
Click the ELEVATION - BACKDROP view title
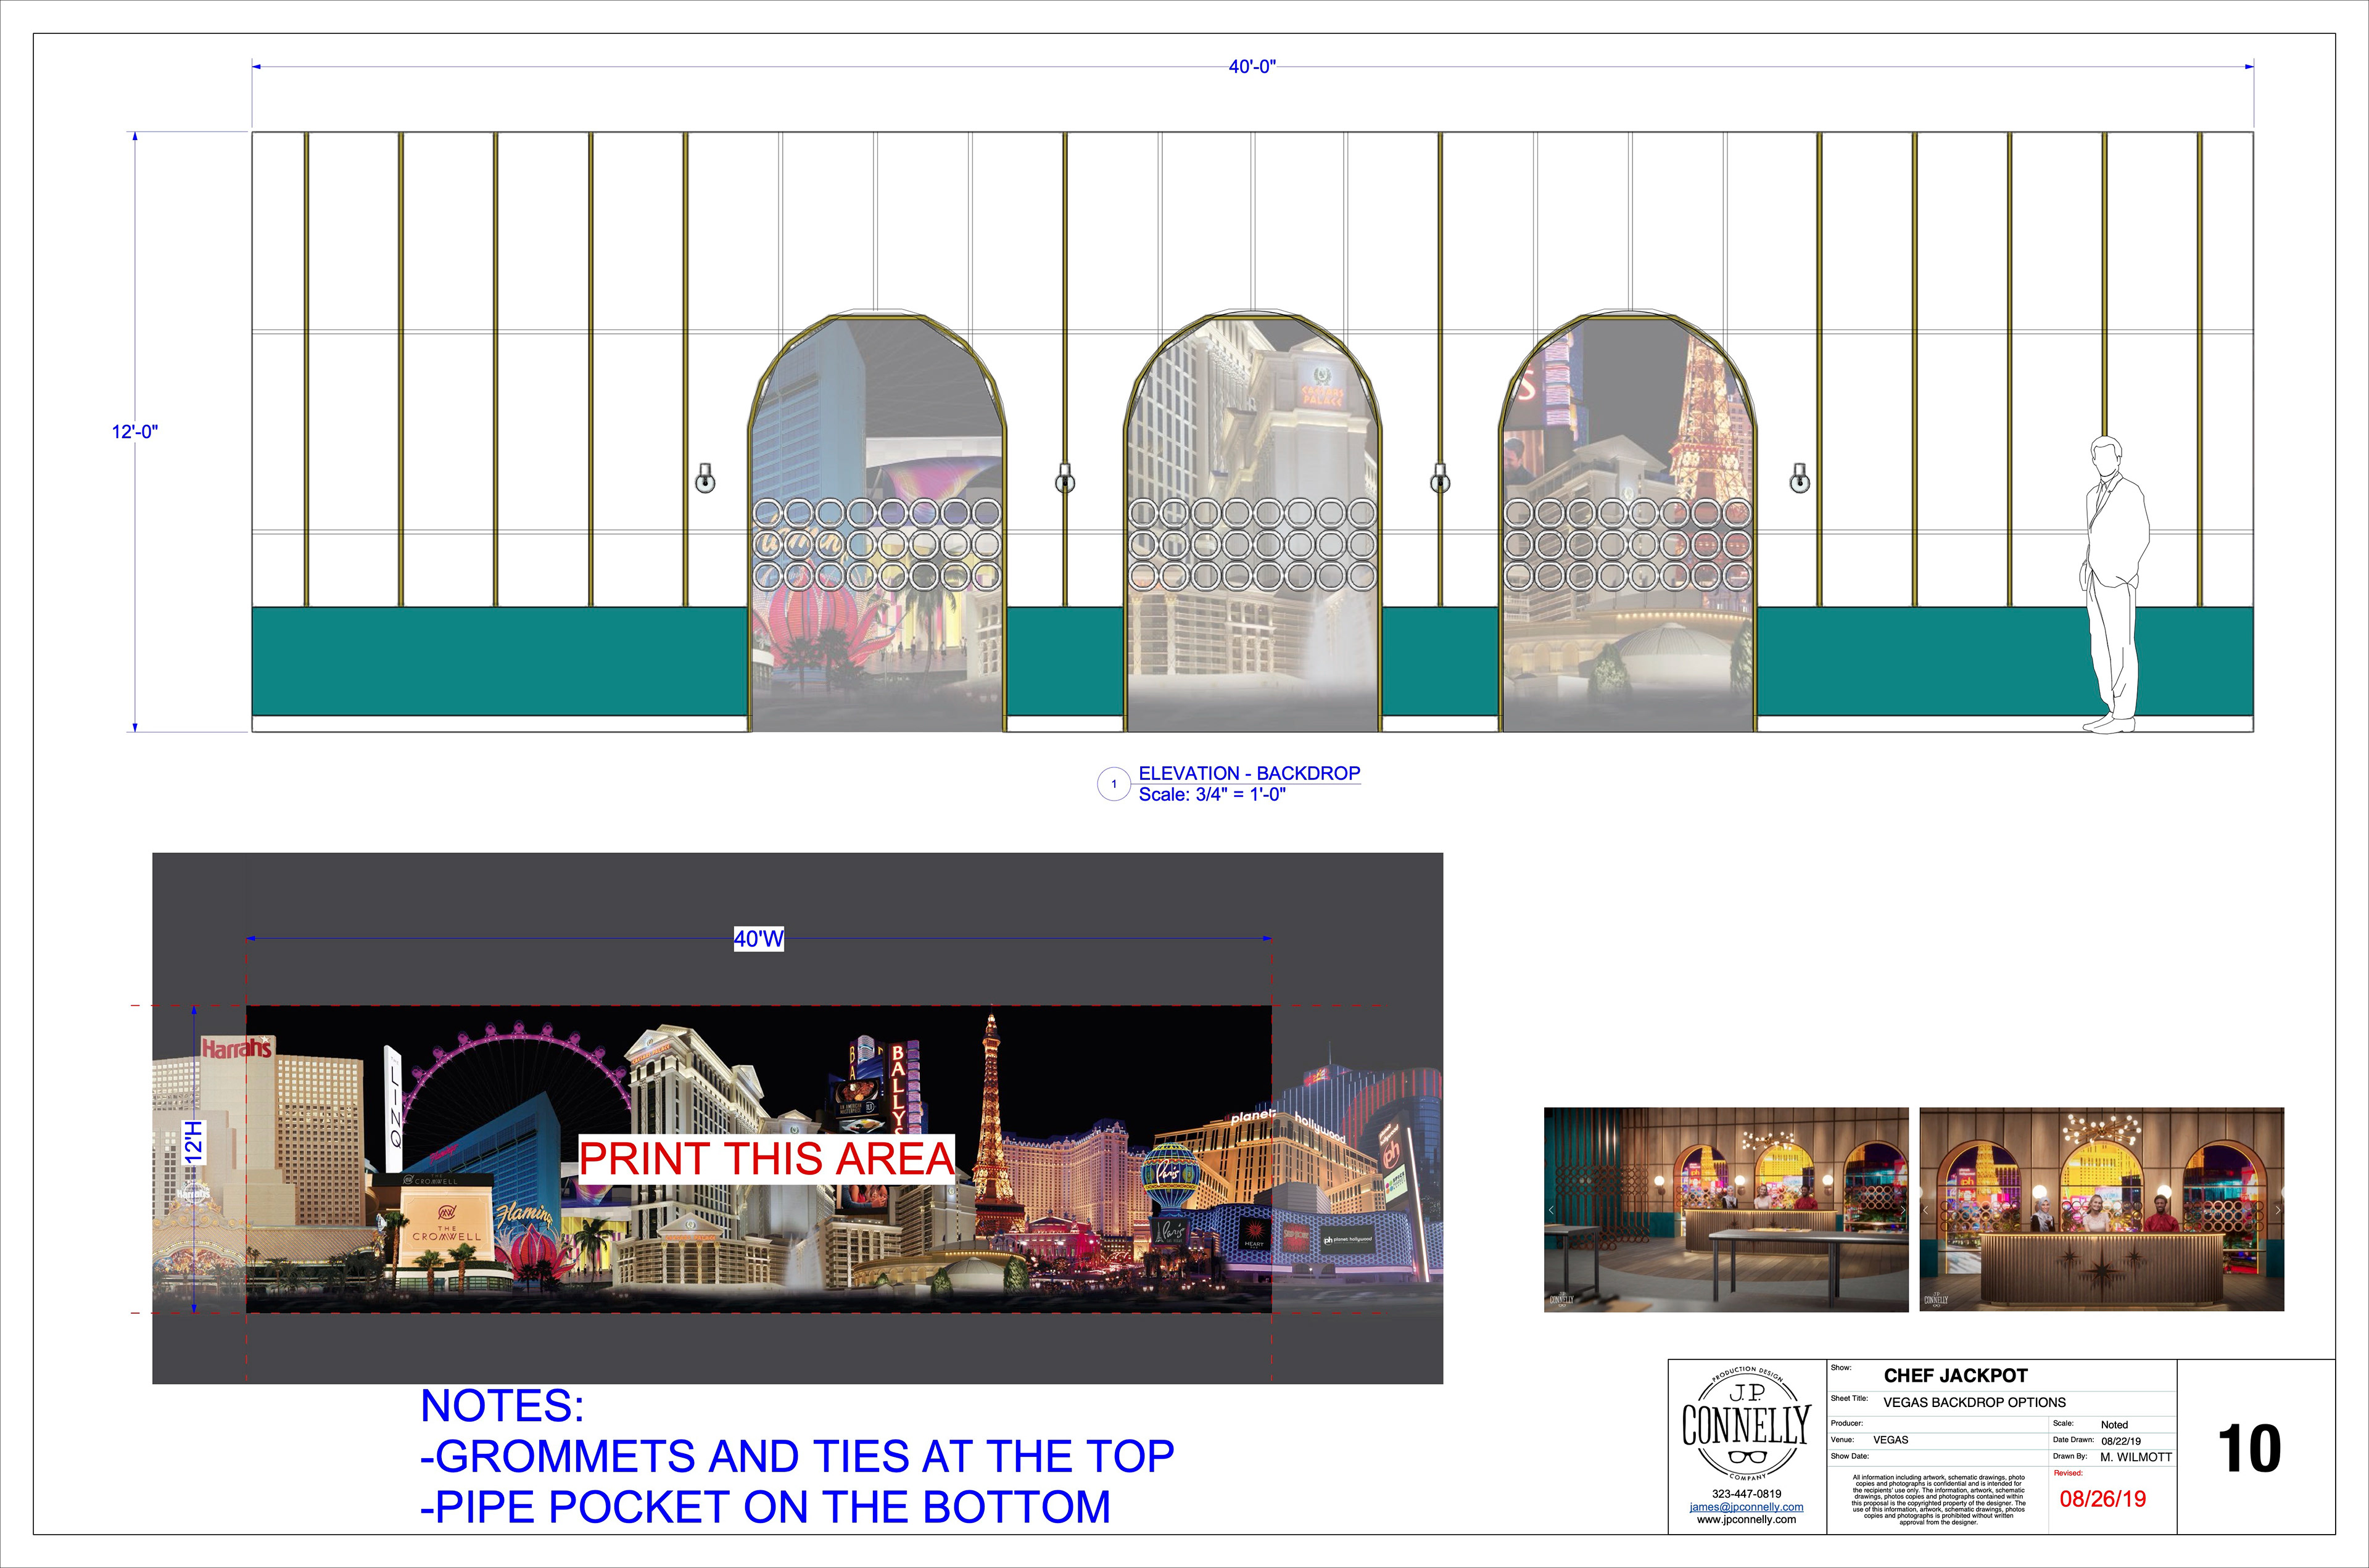(1249, 773)
